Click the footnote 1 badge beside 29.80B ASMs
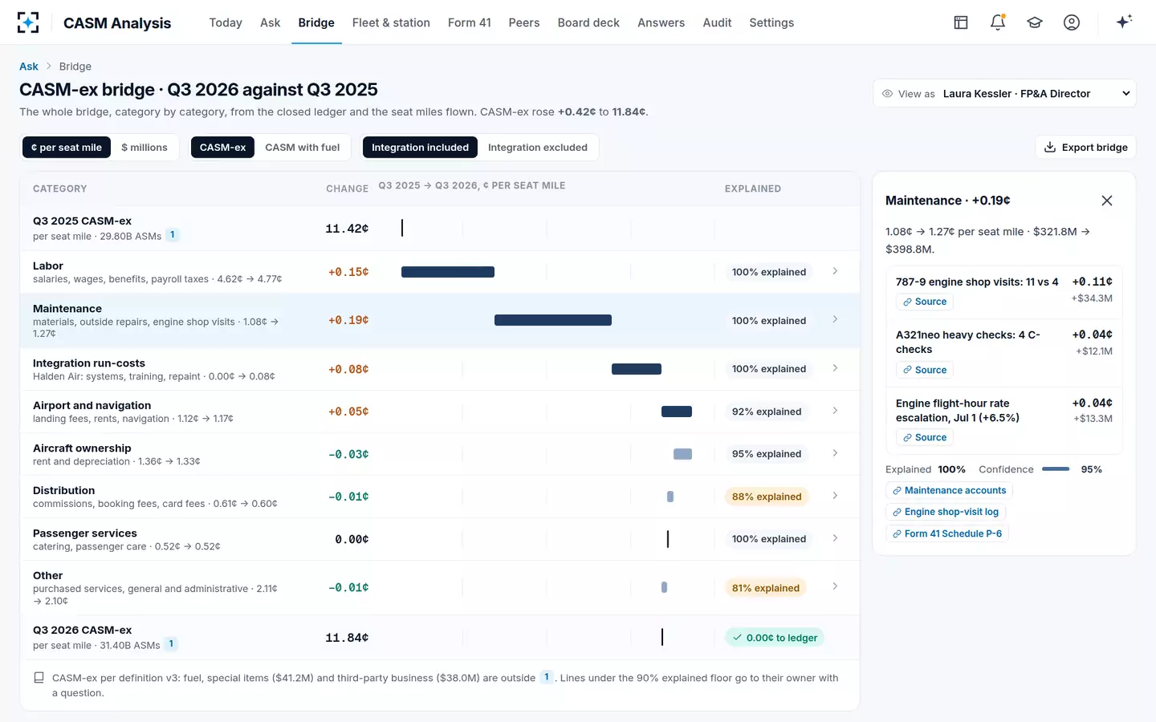Image resolution: width=1156 pixels, height=722 pixels. point(172,235)
